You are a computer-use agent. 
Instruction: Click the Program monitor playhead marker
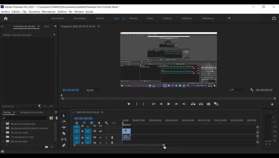coord(62,96)
